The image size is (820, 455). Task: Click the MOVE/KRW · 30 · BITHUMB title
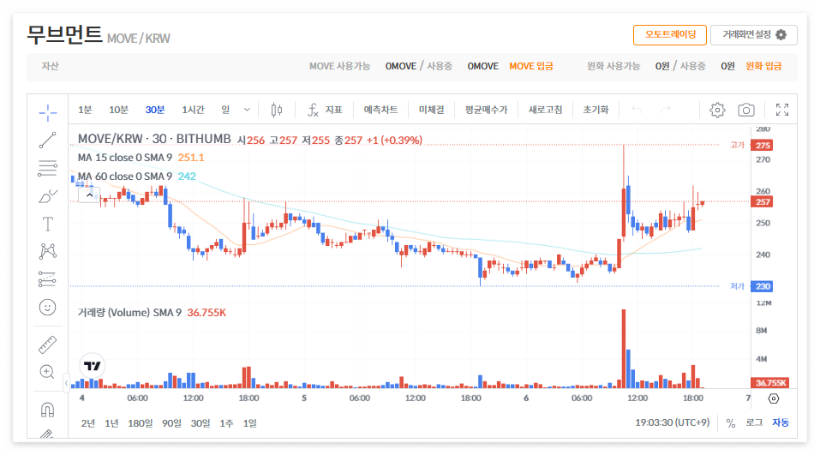click(x=154, y=139)
